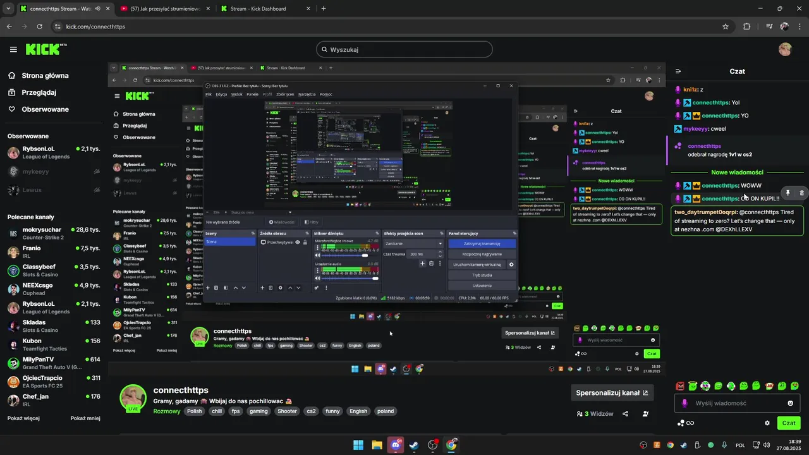The image size is (809, 455).
Task: Open the hamburger menu beside the Kick logo
Action: point(13,49)
